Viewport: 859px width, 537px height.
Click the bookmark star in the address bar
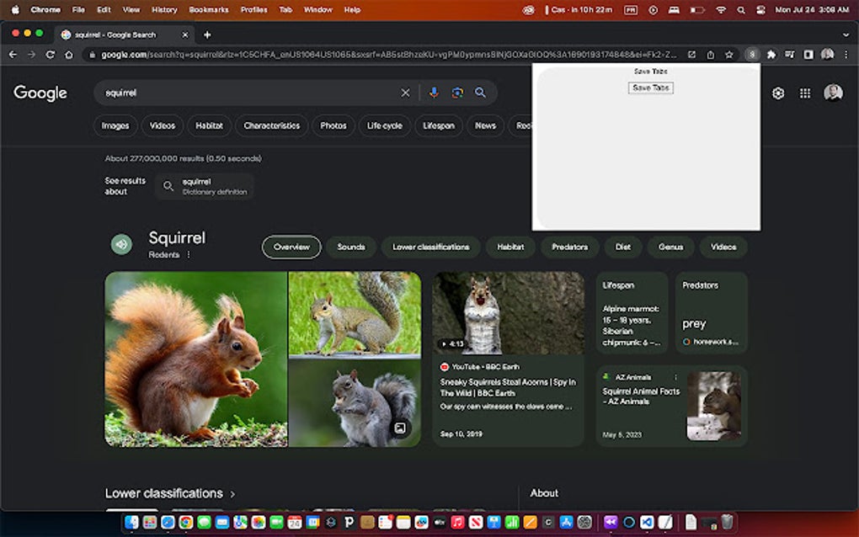tap(728, 54)
